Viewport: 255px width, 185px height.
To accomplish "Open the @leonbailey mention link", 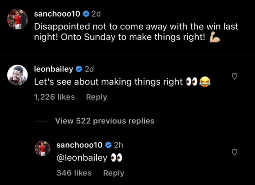I will pyautogui.click(x=82, y=158).
